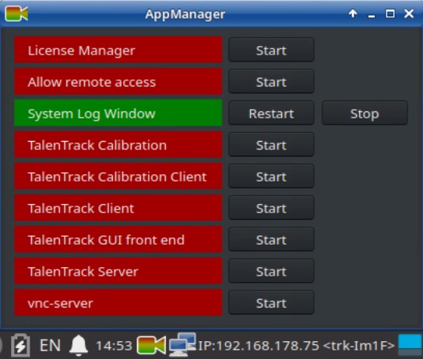Click the blue desktop icon in tray
This screenshot has height=359, width=423.
[410, 345]
